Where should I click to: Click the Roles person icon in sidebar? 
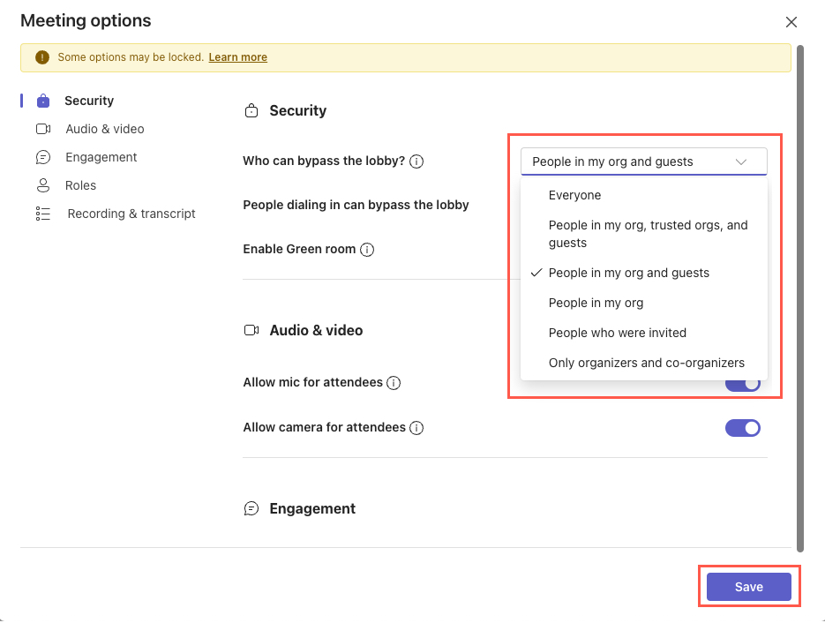pyautogui.click(x=43, y=185)
